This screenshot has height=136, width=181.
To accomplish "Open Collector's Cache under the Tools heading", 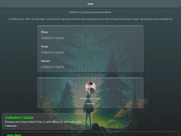I will (x=52, y=52).
